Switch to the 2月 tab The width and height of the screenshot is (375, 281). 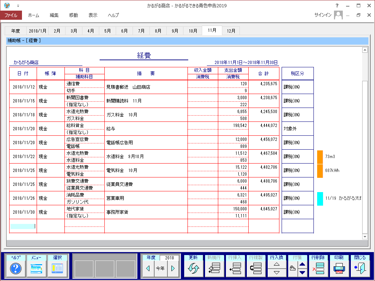coord(57,31)
